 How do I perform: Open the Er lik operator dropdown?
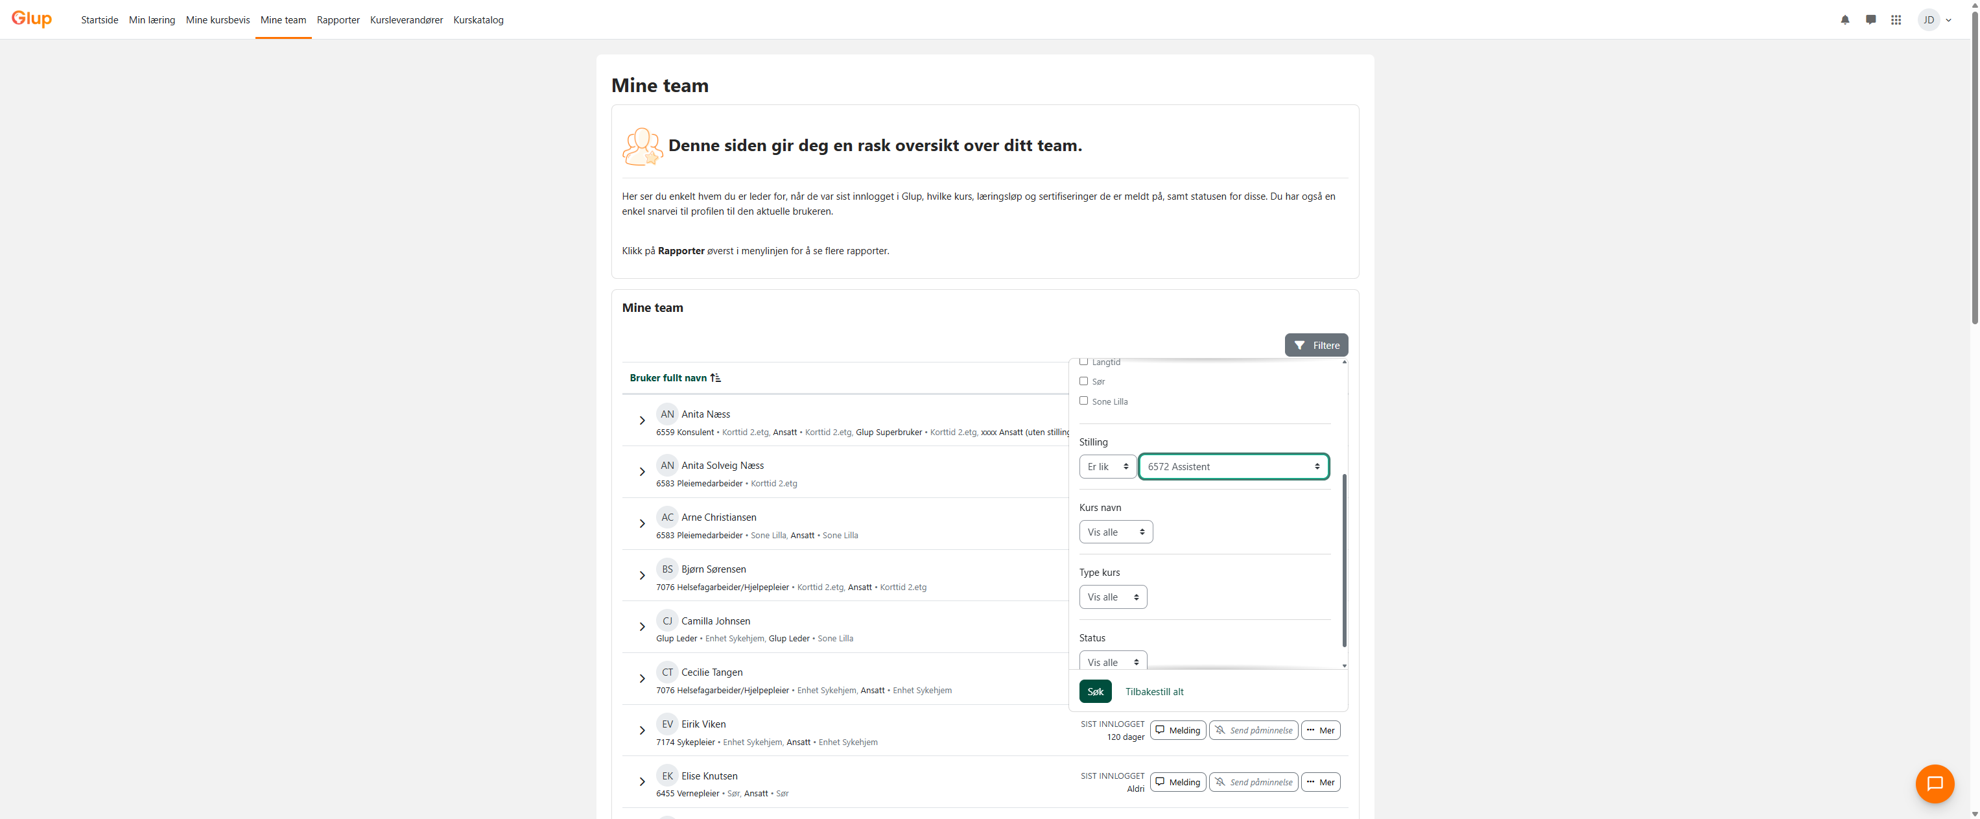point(1107,467)
